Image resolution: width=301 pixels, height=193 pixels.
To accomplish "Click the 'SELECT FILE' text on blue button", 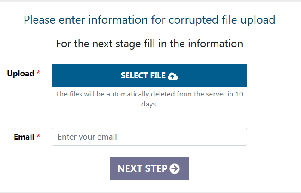I will click(143, 76).
